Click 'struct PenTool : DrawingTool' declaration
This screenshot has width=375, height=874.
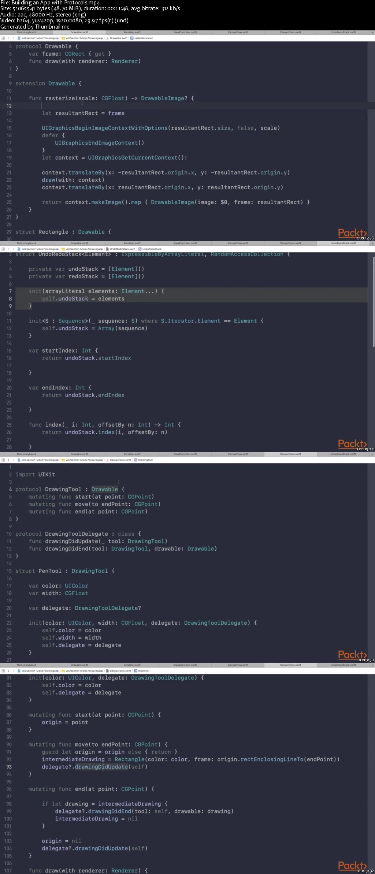[65, 571]
